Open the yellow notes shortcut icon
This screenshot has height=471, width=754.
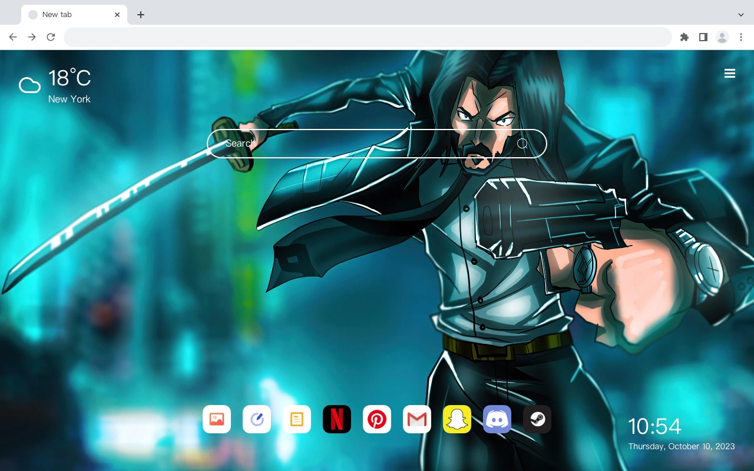pos(297,419)
